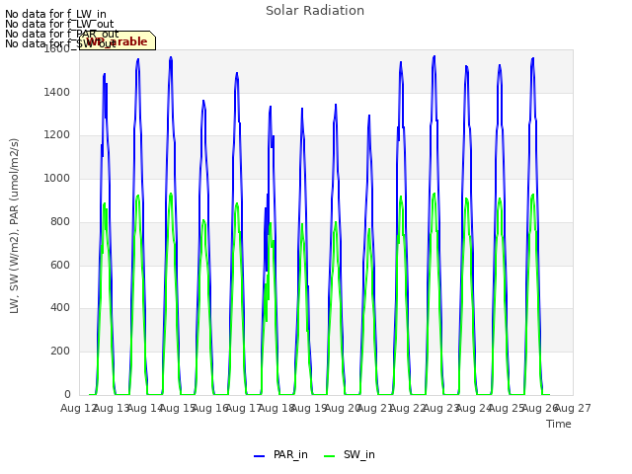Click the Aug 27 x-axis tick label
This screenshot has width=632, height=474.
pos(573,408)
